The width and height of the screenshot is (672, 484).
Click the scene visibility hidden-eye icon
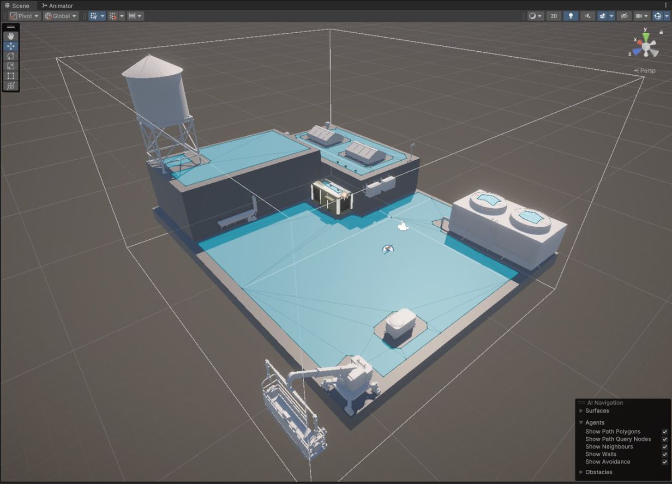point(625,16)
